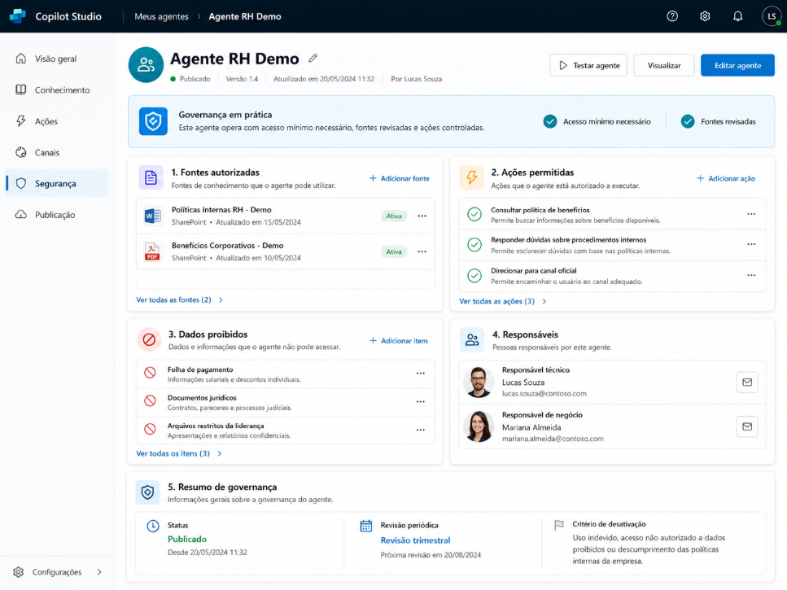Open the Revisão trimestral link
Image resolution: width=787 pixels, height=590 pixels.
click(415, 540)
